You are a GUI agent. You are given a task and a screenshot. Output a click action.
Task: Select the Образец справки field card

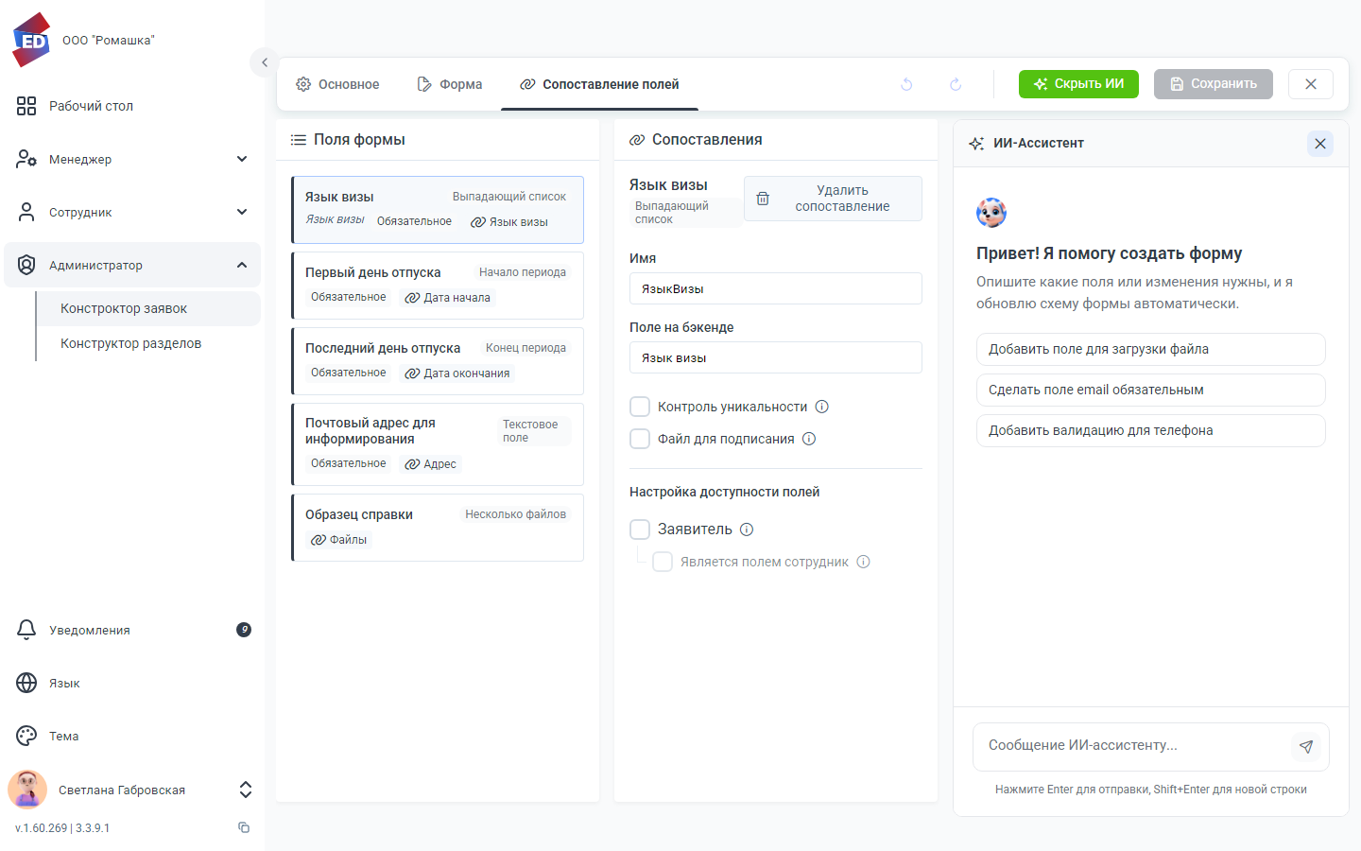tap(438, 528)
